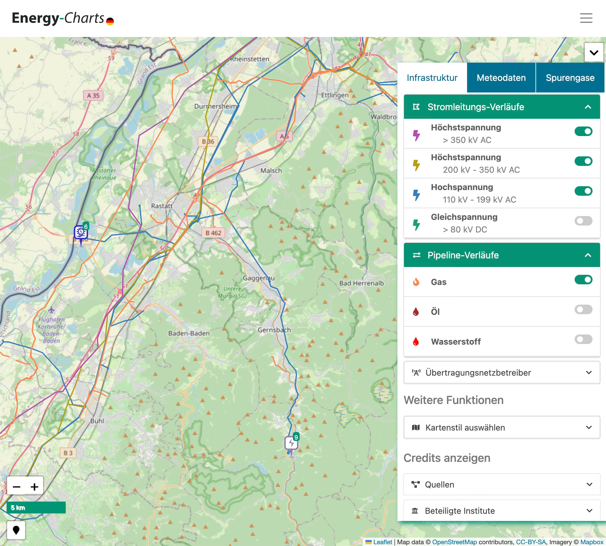Expand the Beteiligte Institute section
Screen dimensions: 606x546
pos(502,511)
